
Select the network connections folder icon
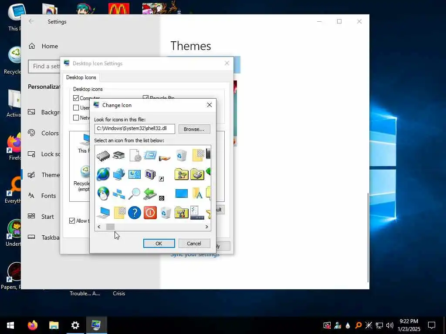(x=182, y=174)
